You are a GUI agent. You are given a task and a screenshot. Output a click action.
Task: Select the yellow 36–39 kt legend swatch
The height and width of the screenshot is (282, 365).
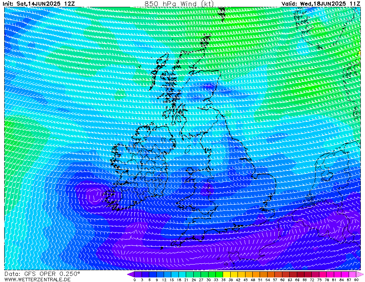[227, 274]
